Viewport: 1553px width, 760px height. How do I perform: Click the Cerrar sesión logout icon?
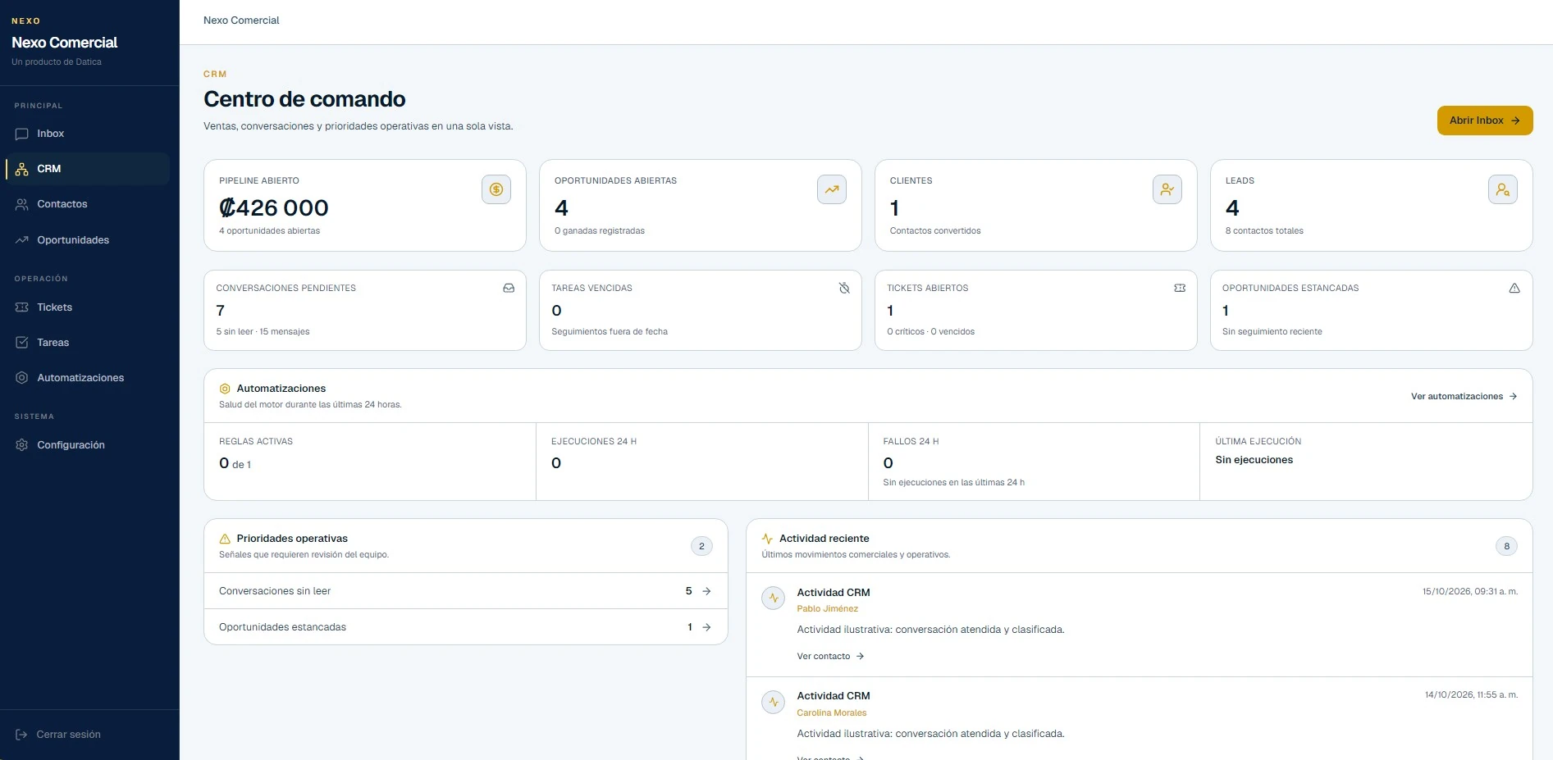(22, 735)
